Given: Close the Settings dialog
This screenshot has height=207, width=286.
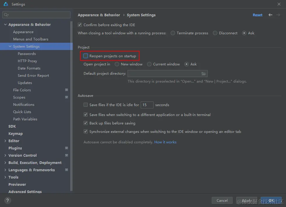Looking at the screenshot, I should click(279, 4).
